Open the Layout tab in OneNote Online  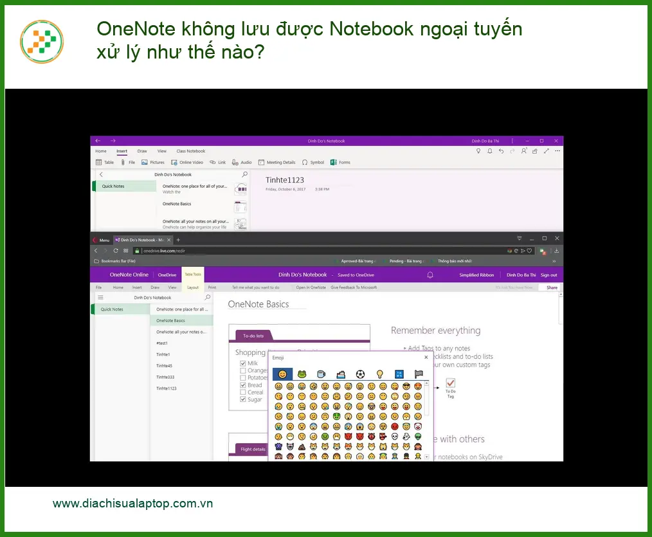pos(193,287)
